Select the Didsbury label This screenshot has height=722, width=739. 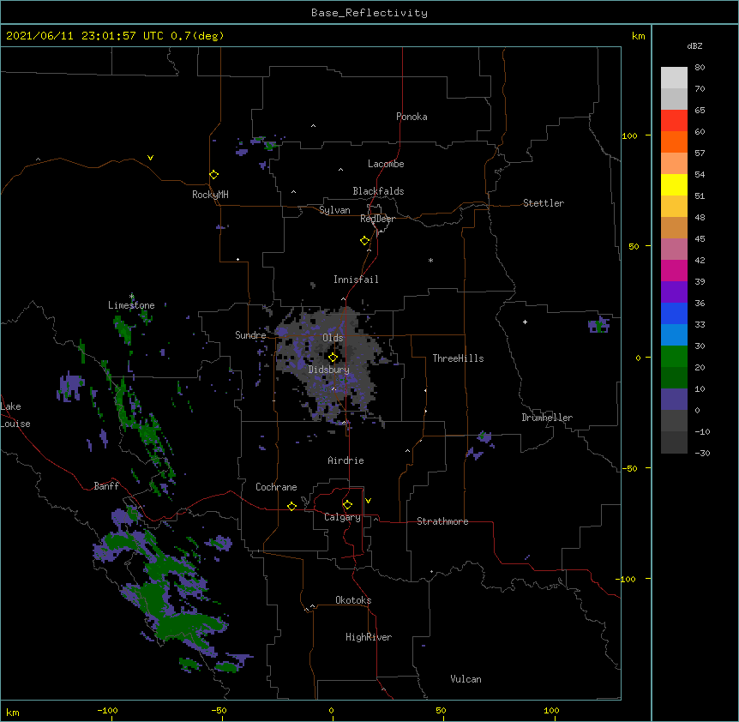tap(329, 370)
